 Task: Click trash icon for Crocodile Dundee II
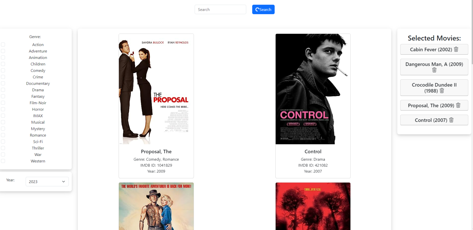point(442,91)
